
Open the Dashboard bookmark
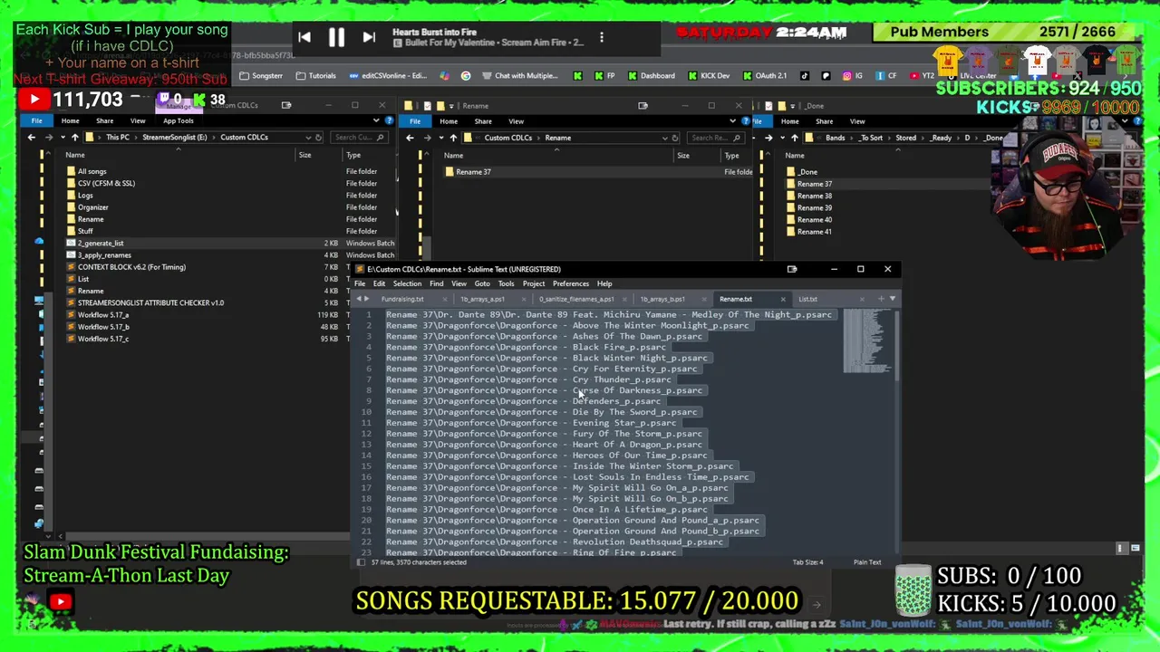652,76
